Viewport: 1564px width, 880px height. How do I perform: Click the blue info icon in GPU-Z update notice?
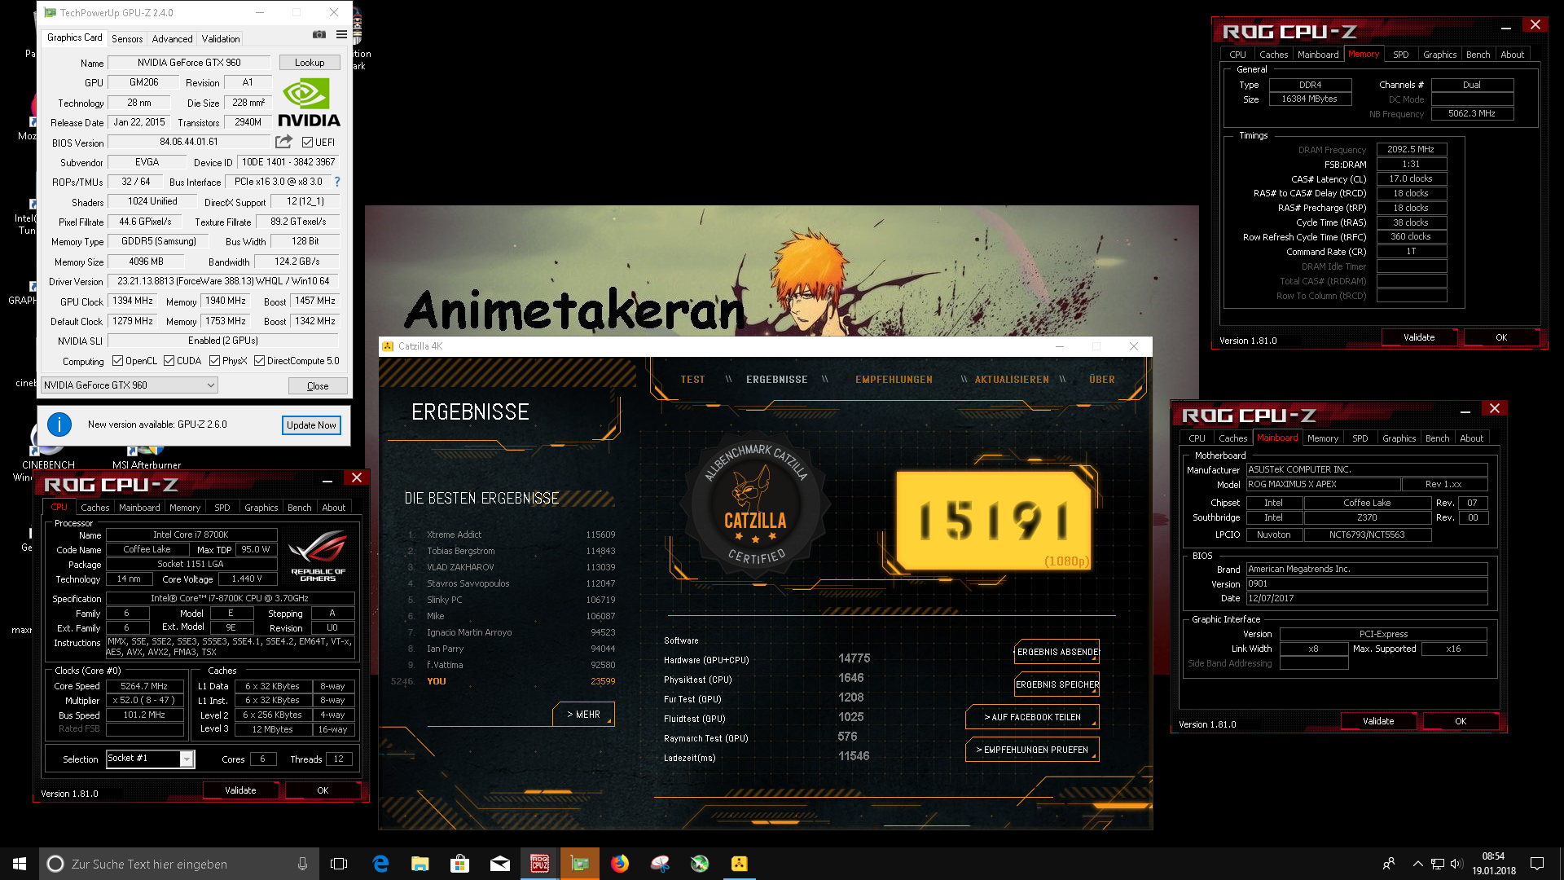[59, 425]
